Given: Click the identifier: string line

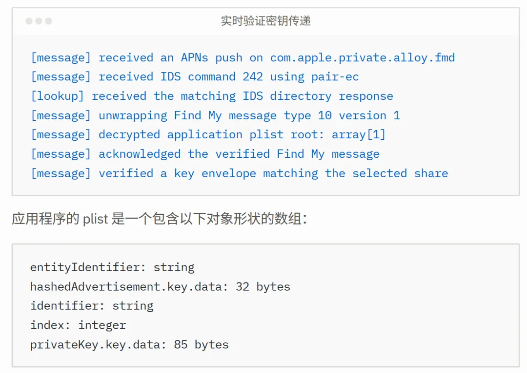Looking at the screenshot, I should coord(92,306).
